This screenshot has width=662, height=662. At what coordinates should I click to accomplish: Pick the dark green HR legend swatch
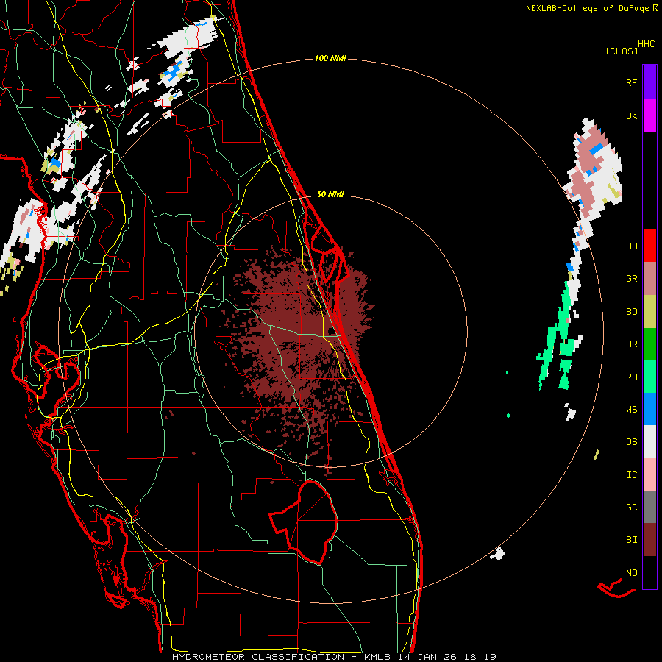[x=649, y=344]
